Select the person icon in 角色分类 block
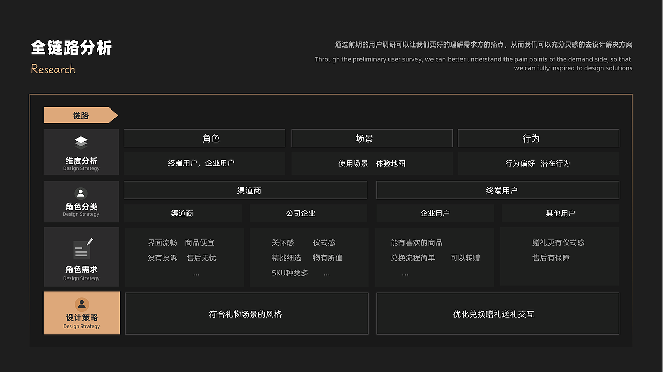This screenshot has width=663, height=372. point(81,193)
